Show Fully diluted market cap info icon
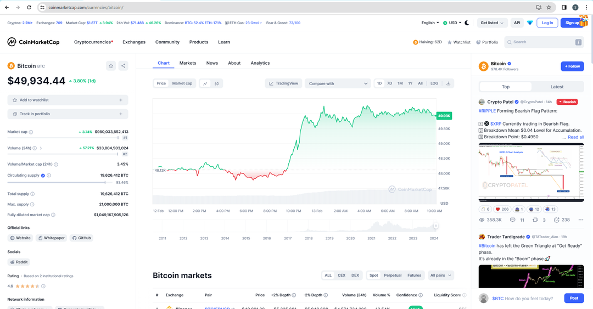The image size is (593, 309). coord(53,215)
